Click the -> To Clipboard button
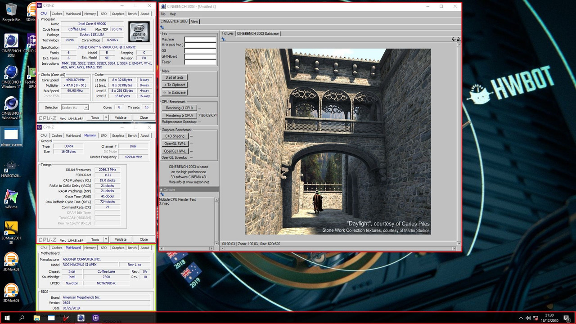Screen dimensions: 576x324 click(x=174, y=85)
